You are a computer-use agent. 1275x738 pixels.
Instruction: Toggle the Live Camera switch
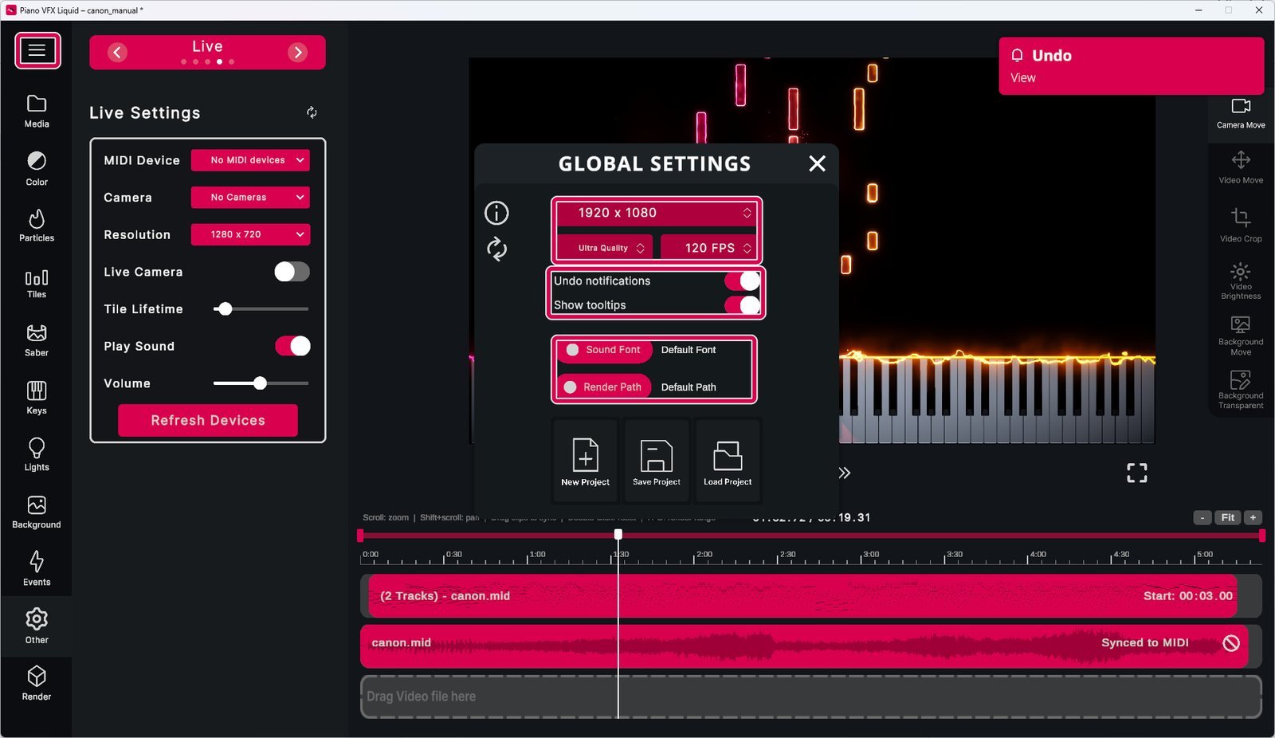click(292, 272)
